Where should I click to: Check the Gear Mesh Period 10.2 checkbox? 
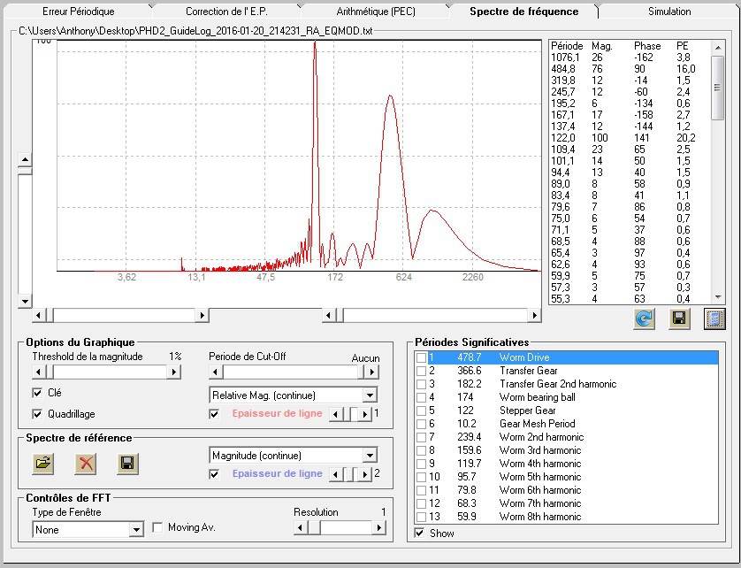coord(421,424)
